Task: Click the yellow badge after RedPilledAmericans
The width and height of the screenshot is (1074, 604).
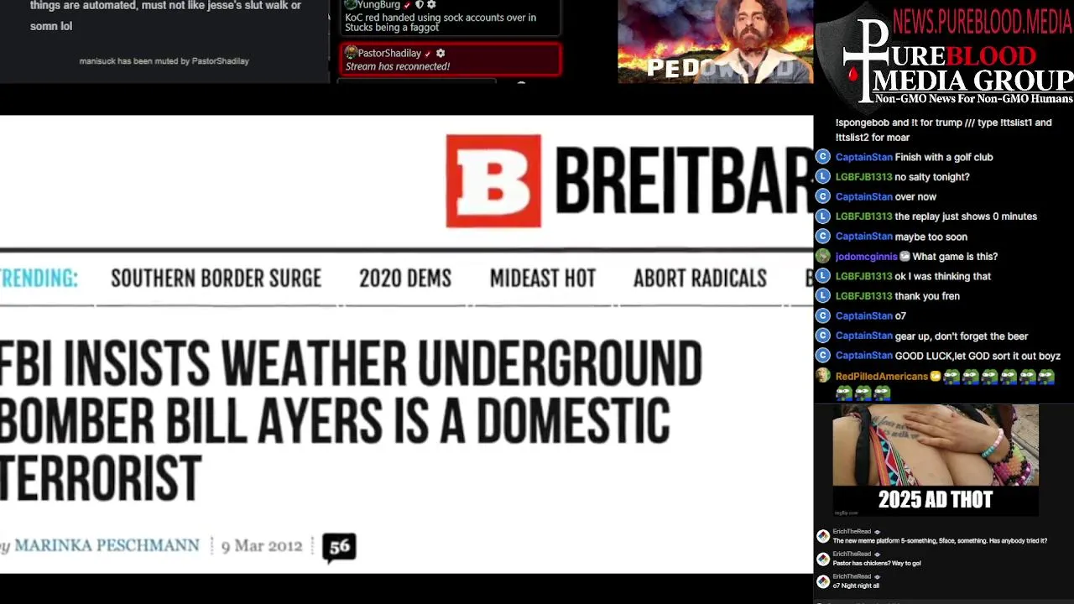Action: pos(936,377)
